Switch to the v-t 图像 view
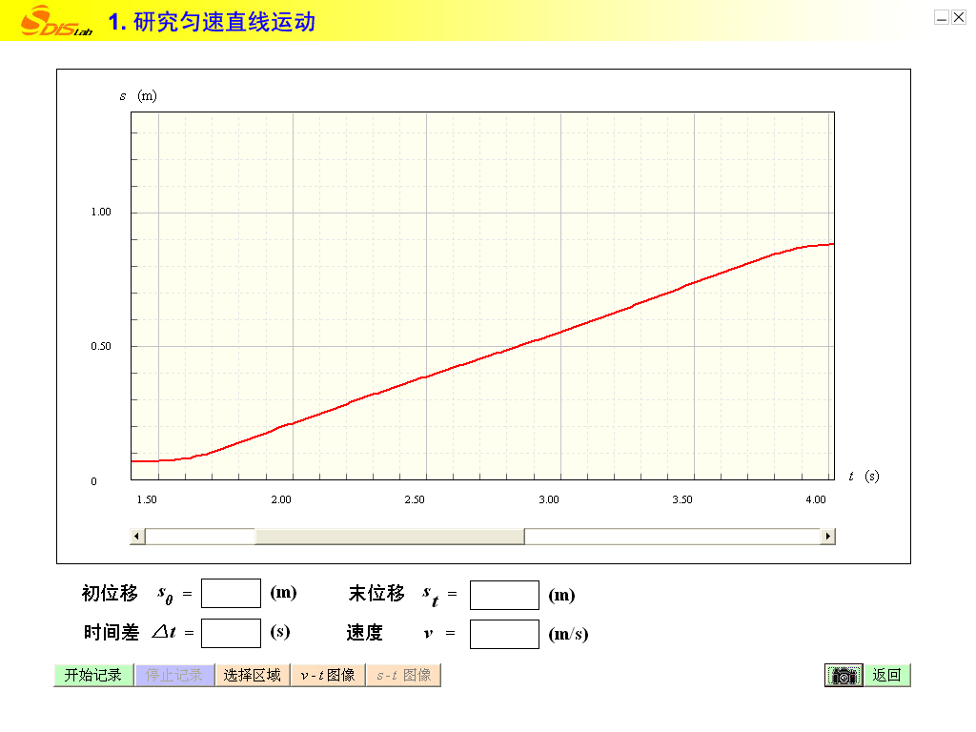This screenshot has height=732, width=976. [x=328, y=675]
